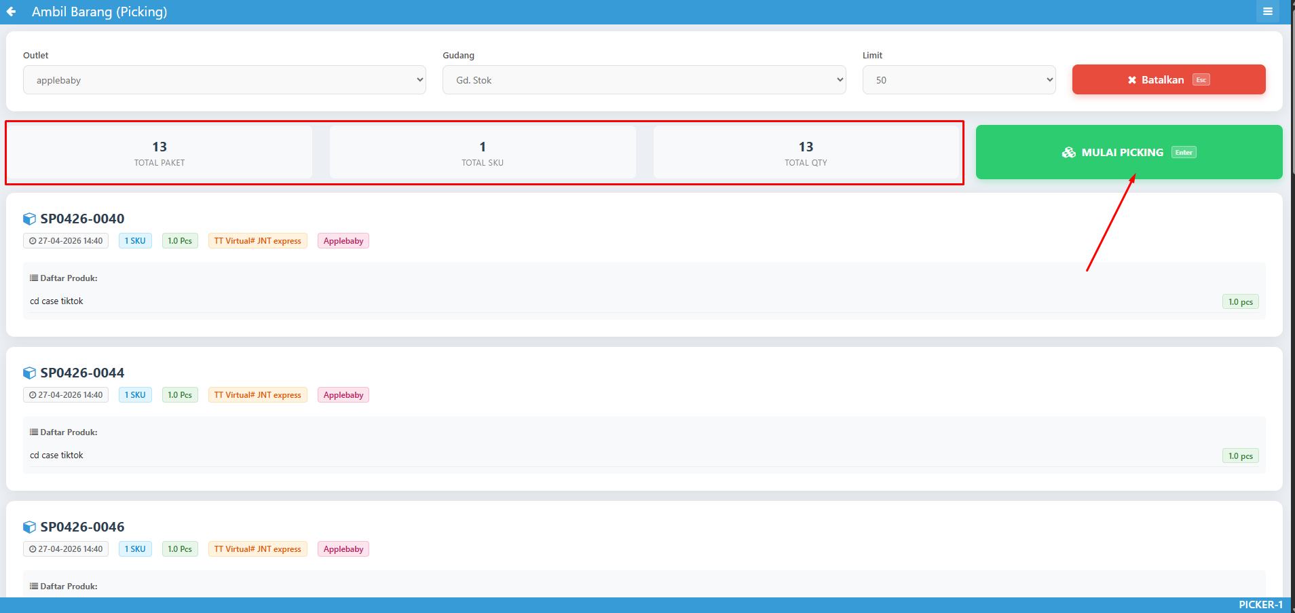Click the 1.0 Pcs badge of SP0426-0044
This screenshot has height=613, width=1295.
coord(180,395)
